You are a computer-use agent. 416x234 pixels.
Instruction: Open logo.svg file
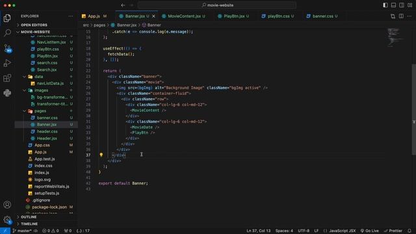point(42,179)
